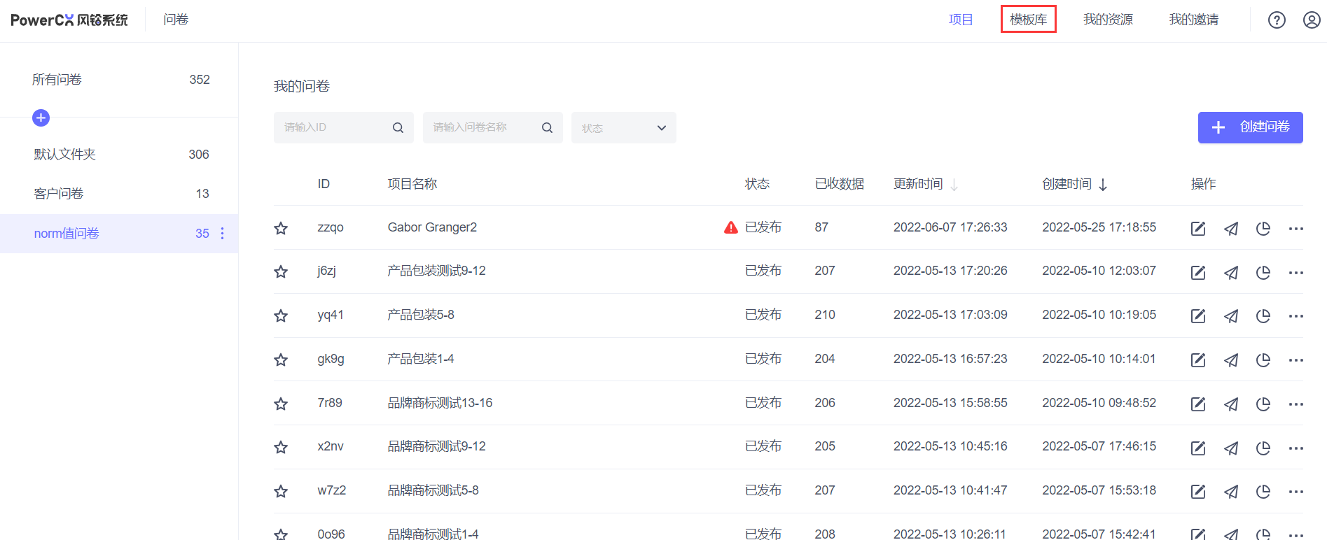Click the 创建问卷 button
1327x540 pixels.
(x=1249, y=127)
